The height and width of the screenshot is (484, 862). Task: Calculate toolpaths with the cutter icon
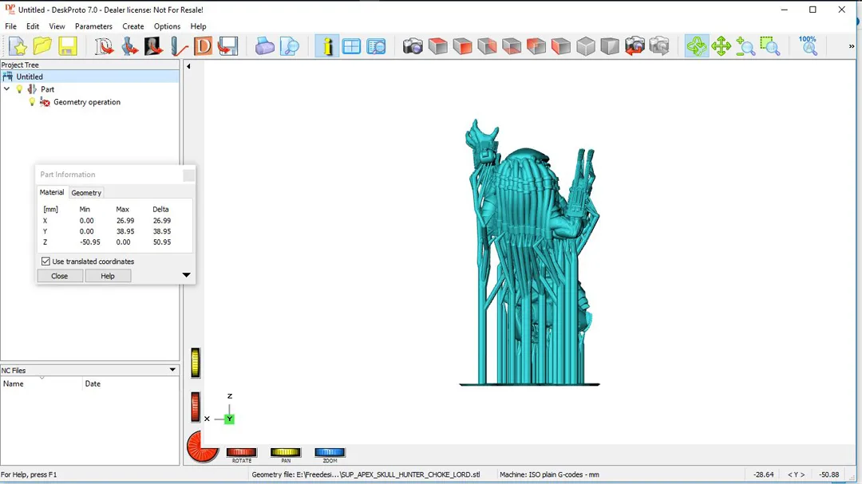[179, 46]
